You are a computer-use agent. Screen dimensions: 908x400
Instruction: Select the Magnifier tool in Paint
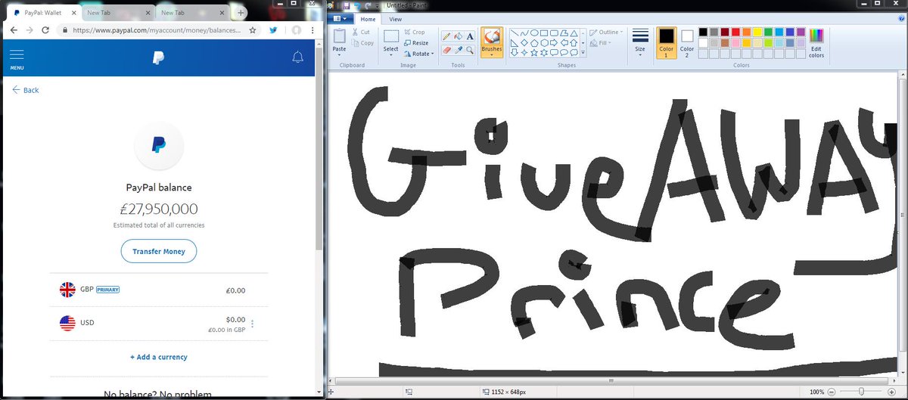coord(470,50)
